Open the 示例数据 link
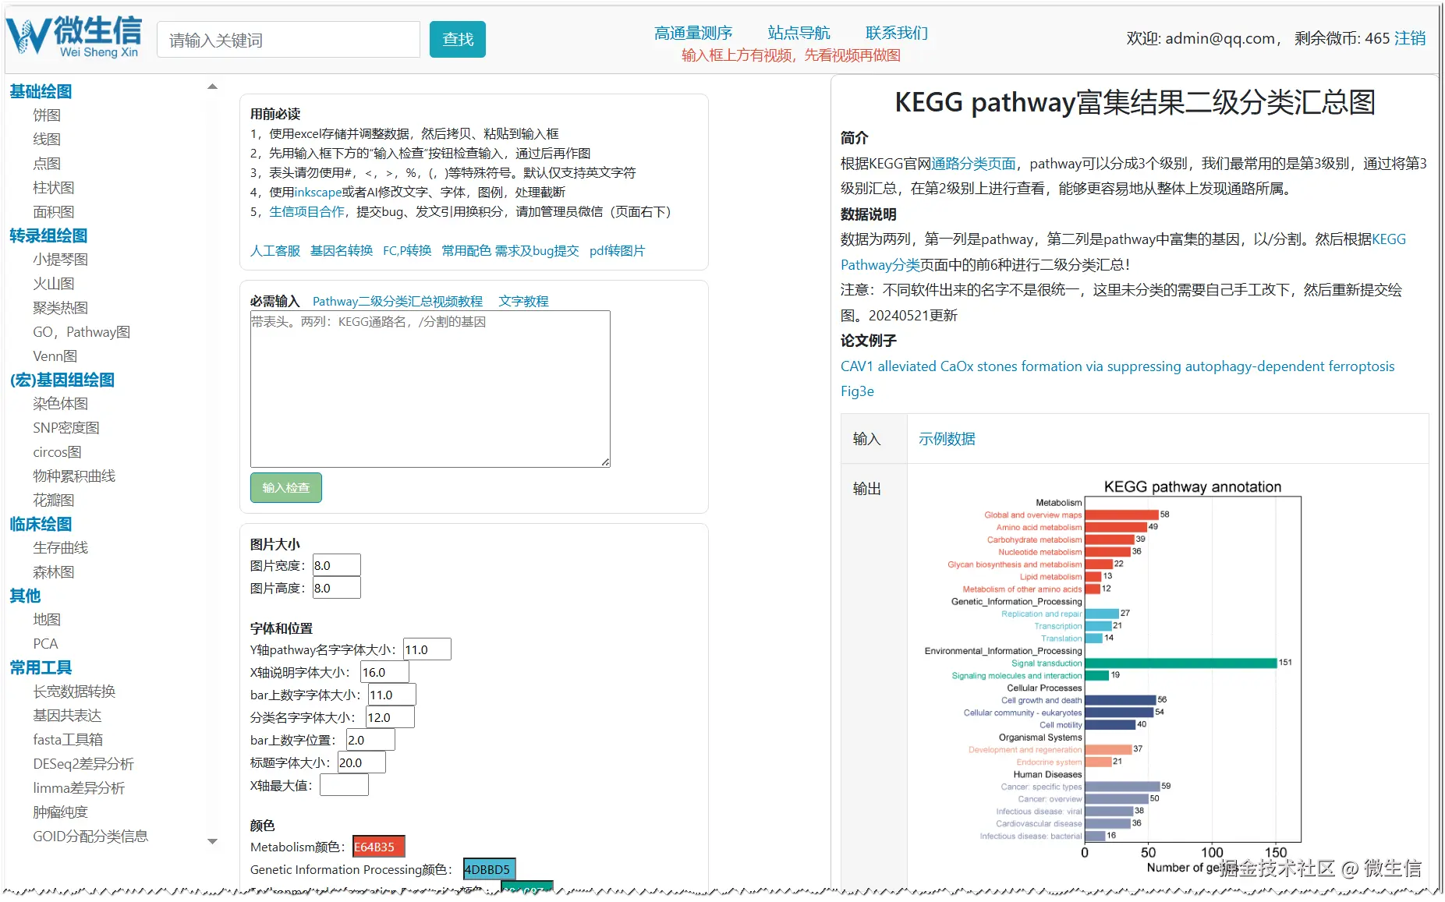Viewport: 1445px width, 902px height. pos(947,439)
